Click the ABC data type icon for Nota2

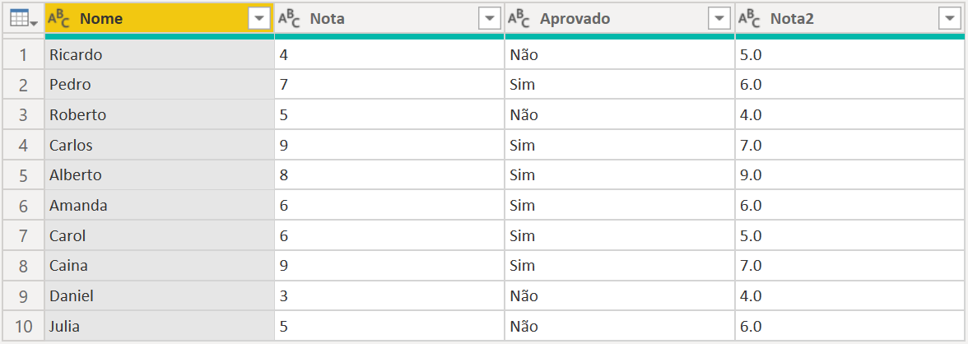748,19
